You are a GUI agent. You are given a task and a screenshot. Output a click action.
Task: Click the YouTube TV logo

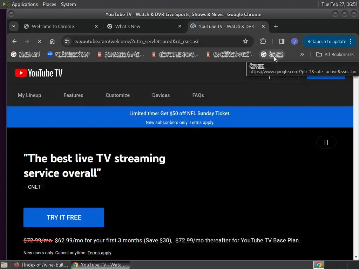(x=39, y=73)
